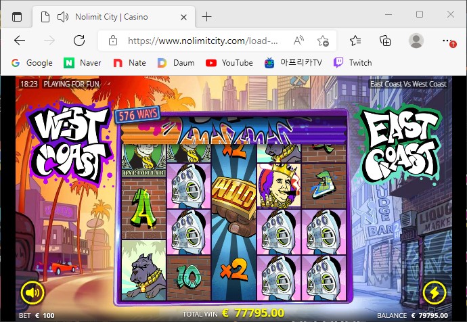Maximize the browser window
This screenshot has height=322, width=467.
[420, 14]
